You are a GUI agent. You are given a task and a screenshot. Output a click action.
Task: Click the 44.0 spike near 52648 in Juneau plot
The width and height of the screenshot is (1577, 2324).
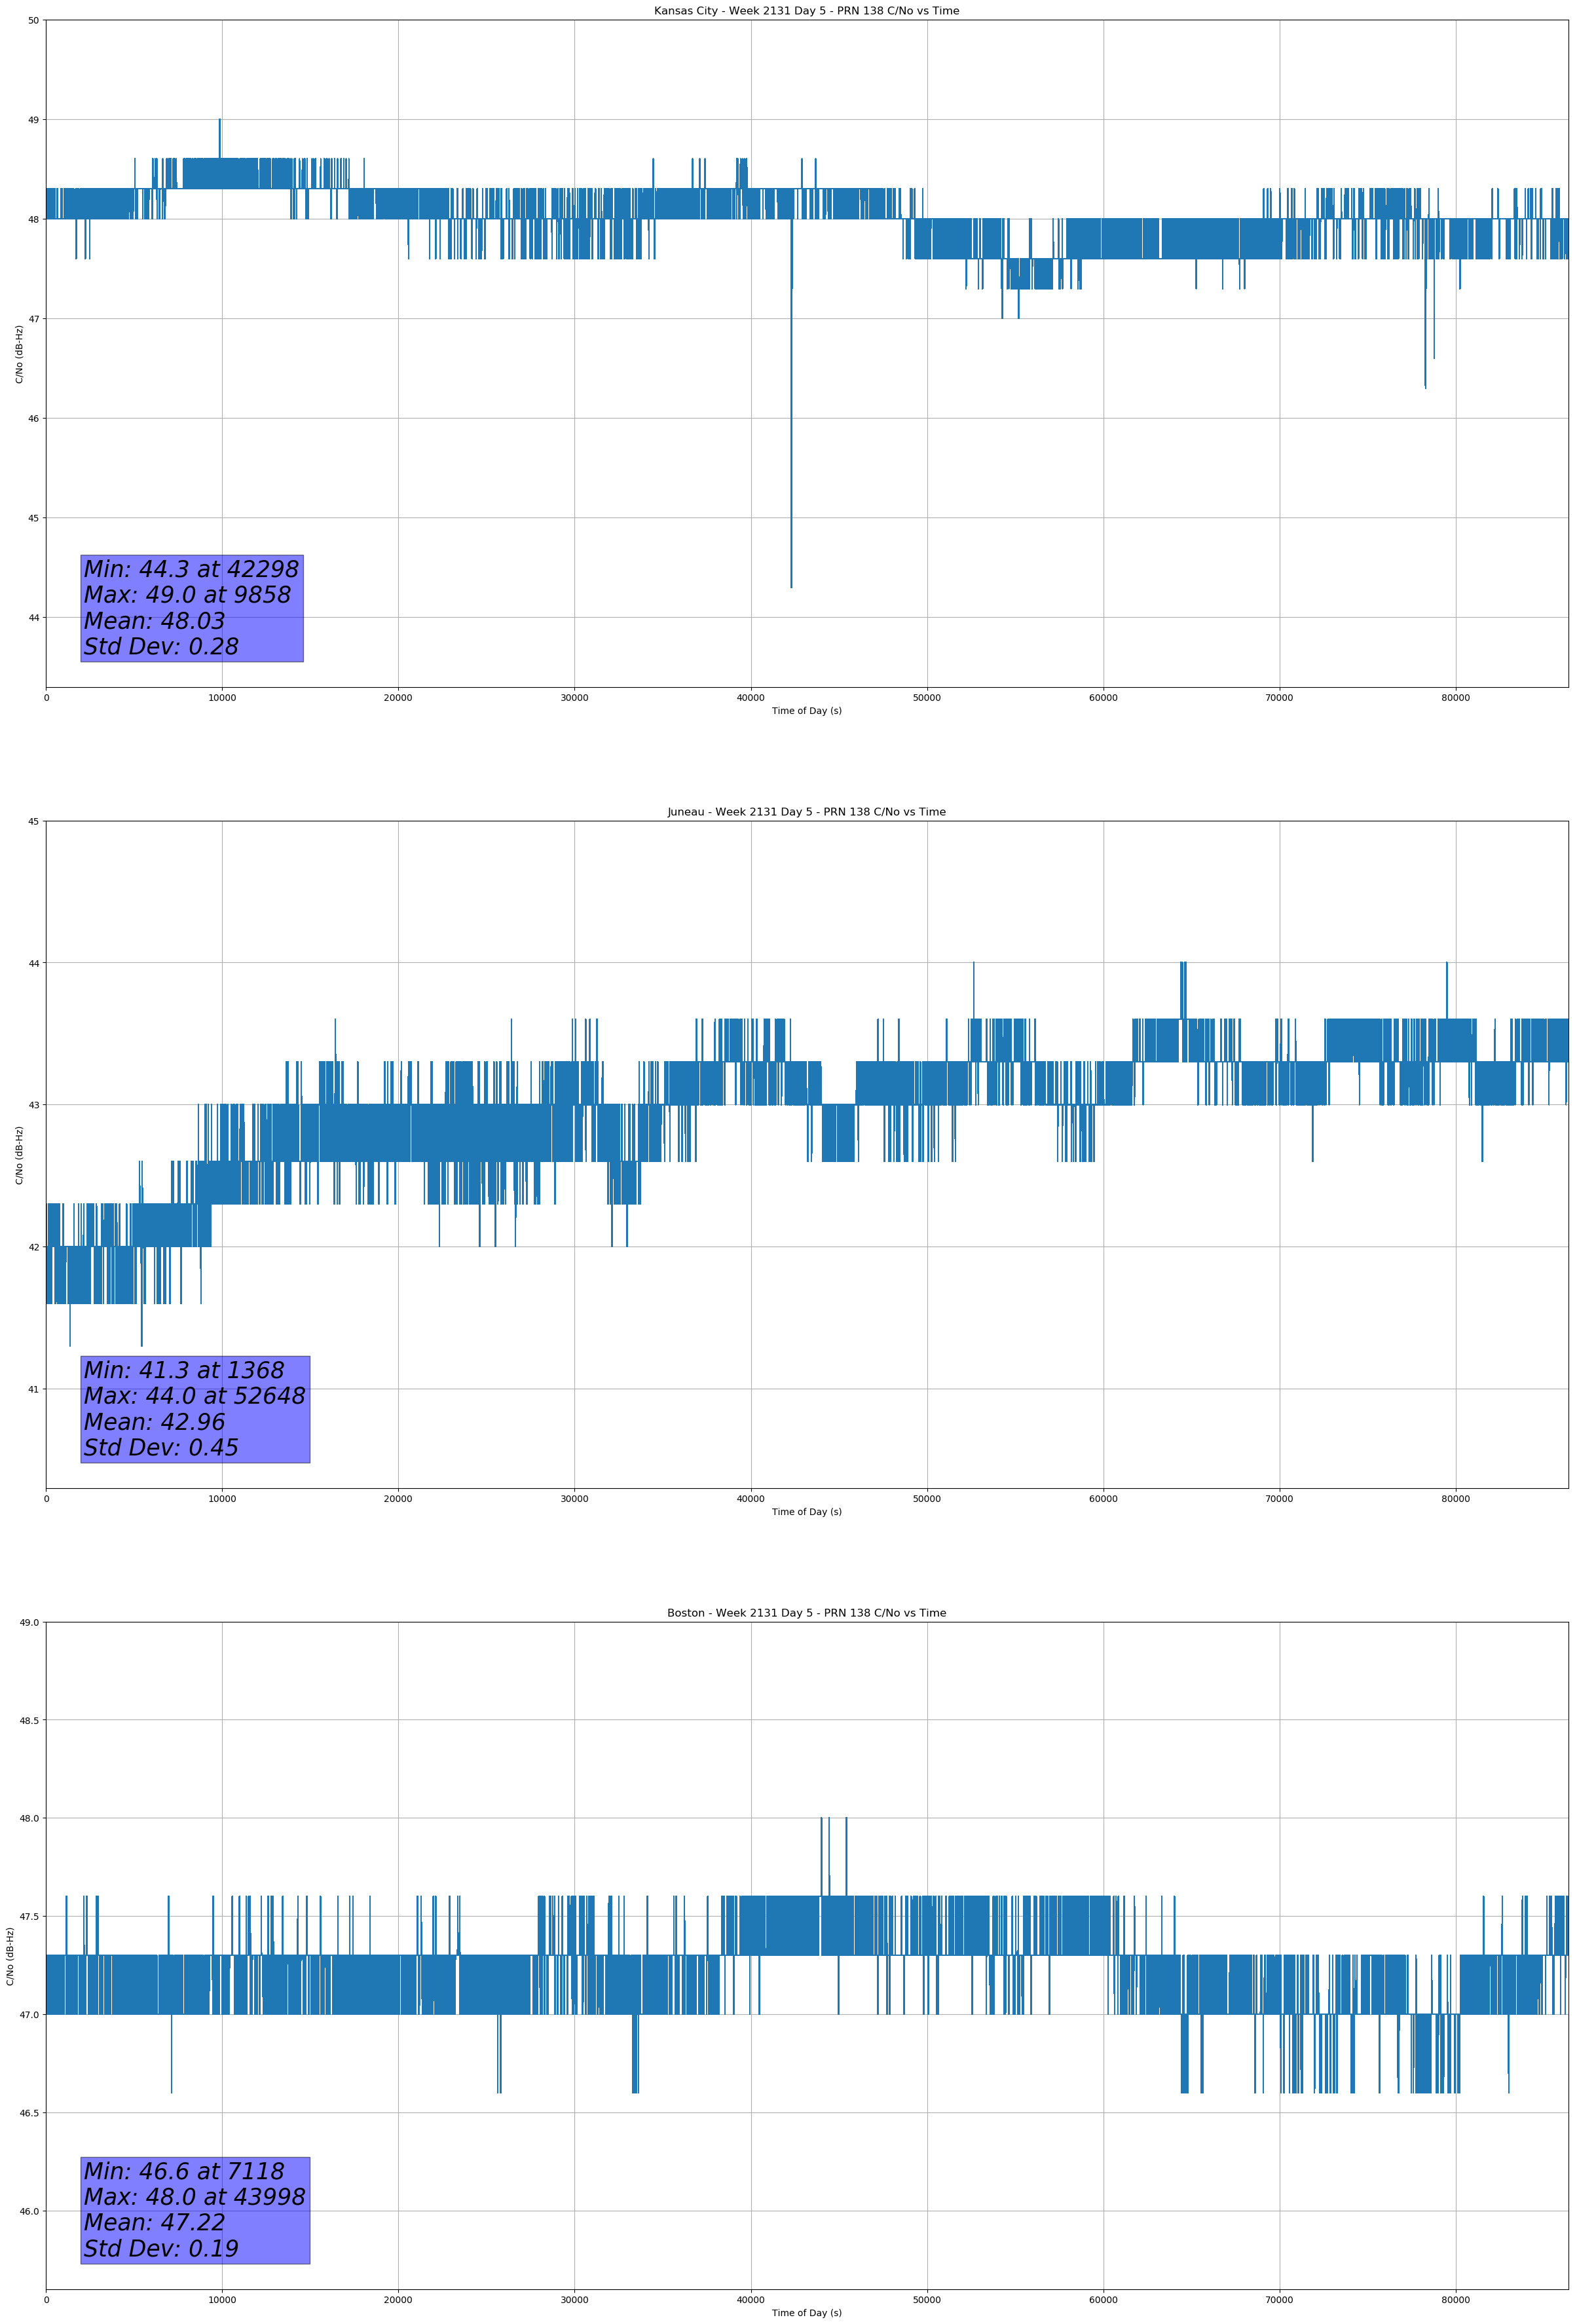tap(973, 975)
